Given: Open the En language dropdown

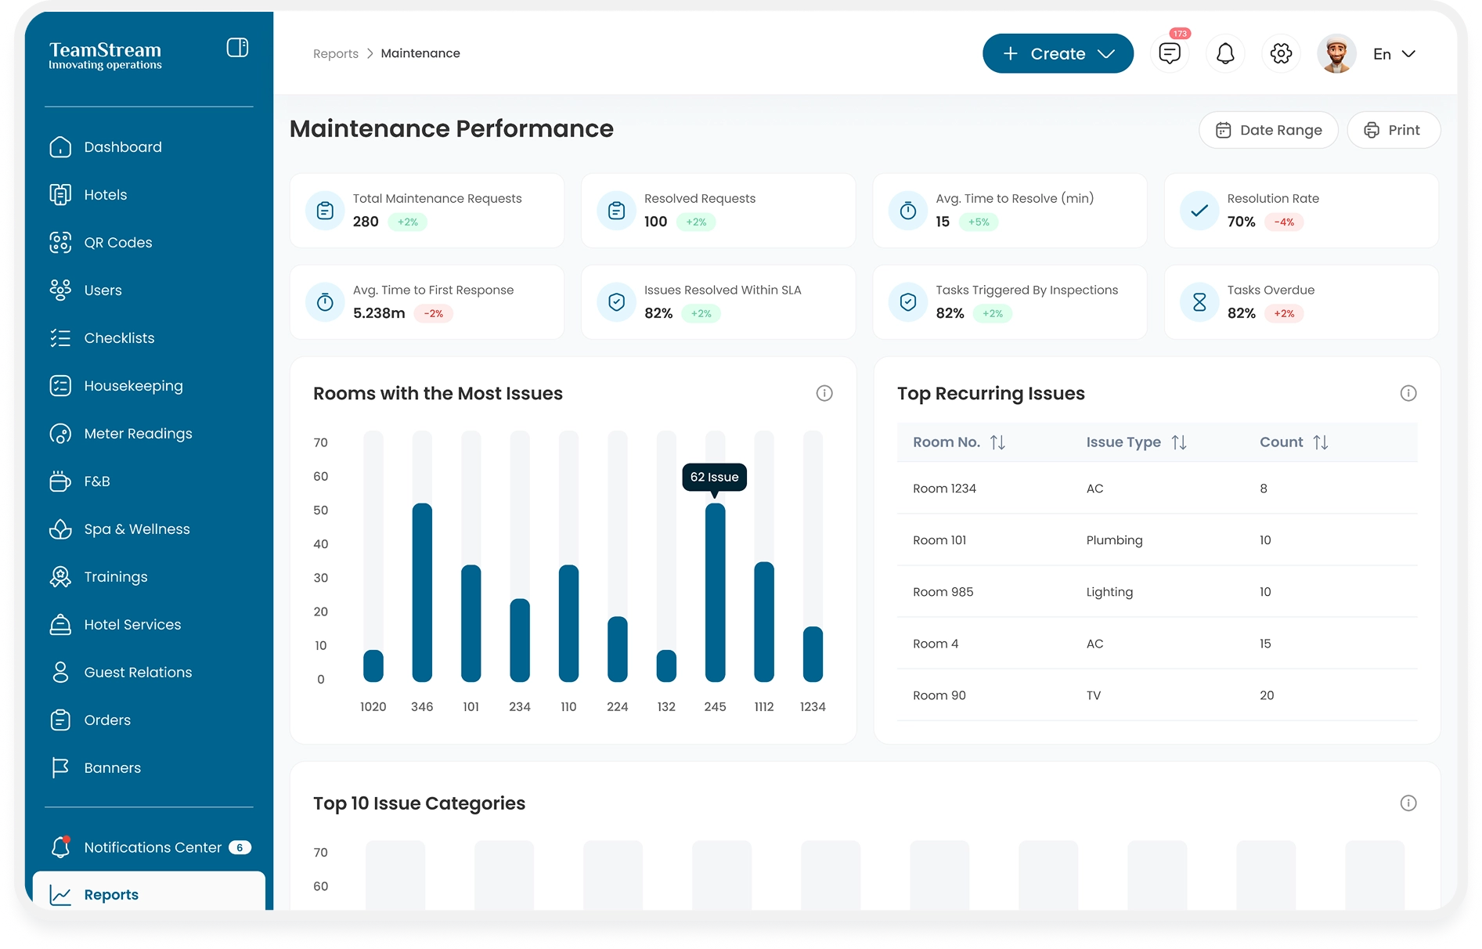Looking at the screenshot, I should click(1394, 53).
